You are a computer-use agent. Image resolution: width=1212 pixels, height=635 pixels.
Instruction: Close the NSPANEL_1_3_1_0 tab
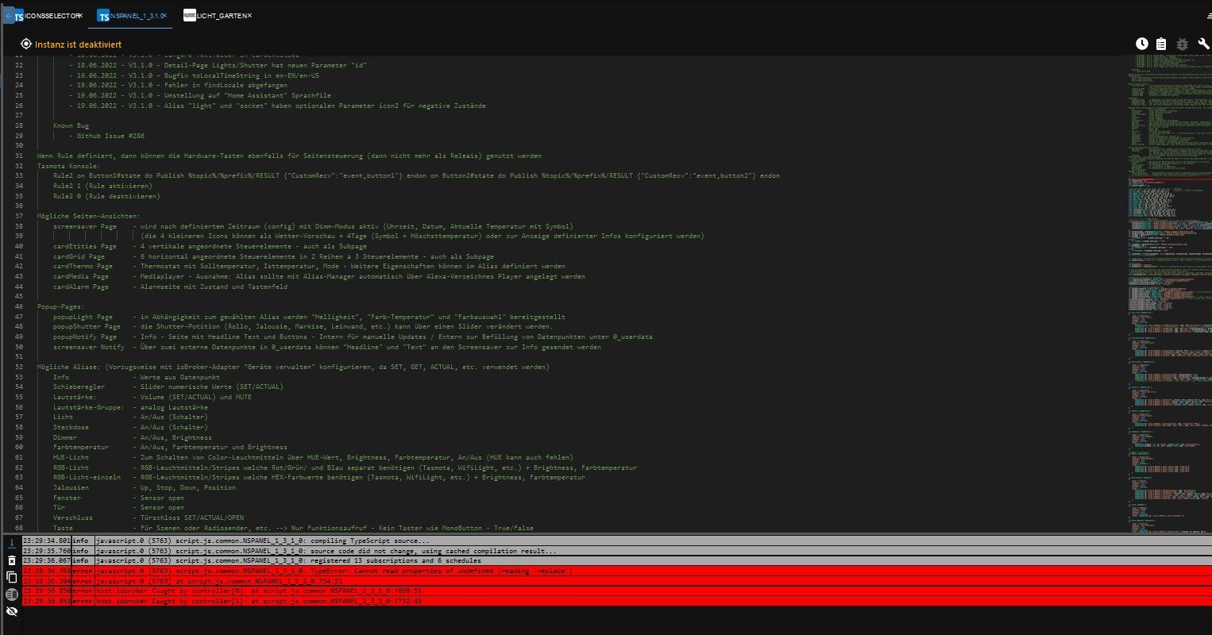tap(165, 15)
